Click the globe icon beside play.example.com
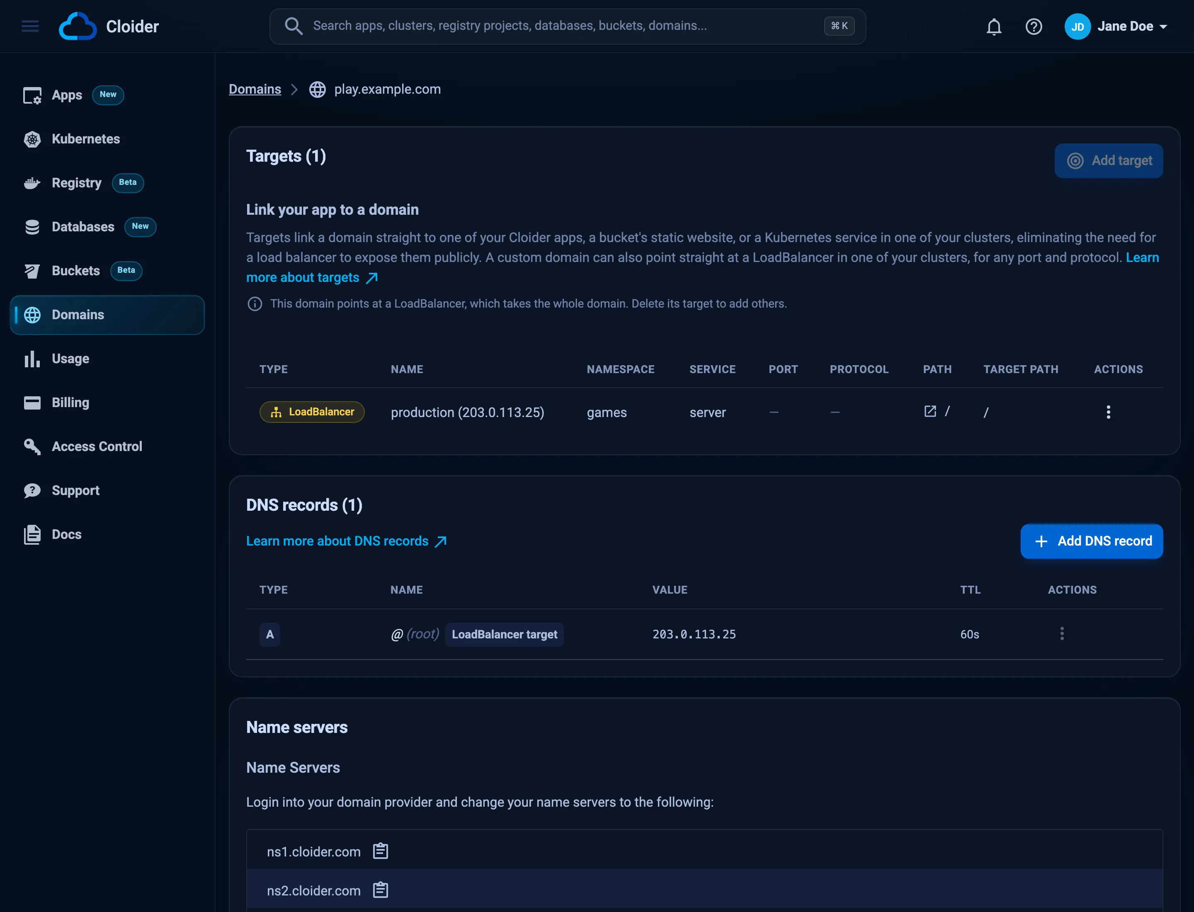The width and height of the screenshot is (1194, 912). [317, 90]
